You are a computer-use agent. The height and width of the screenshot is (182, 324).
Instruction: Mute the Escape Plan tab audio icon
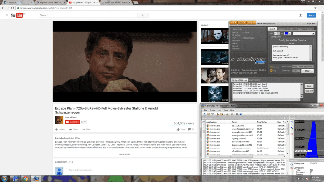pos(94,2)
